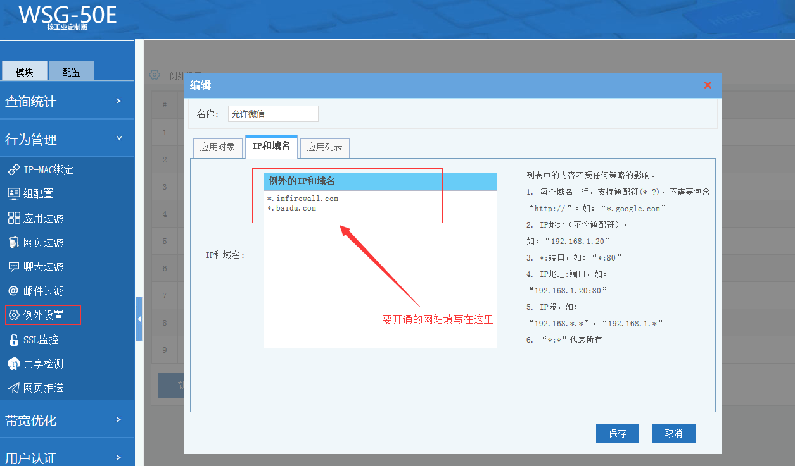Click the 邮件过滤 @ icon
The image size is (795, 466).
[13, 291]
